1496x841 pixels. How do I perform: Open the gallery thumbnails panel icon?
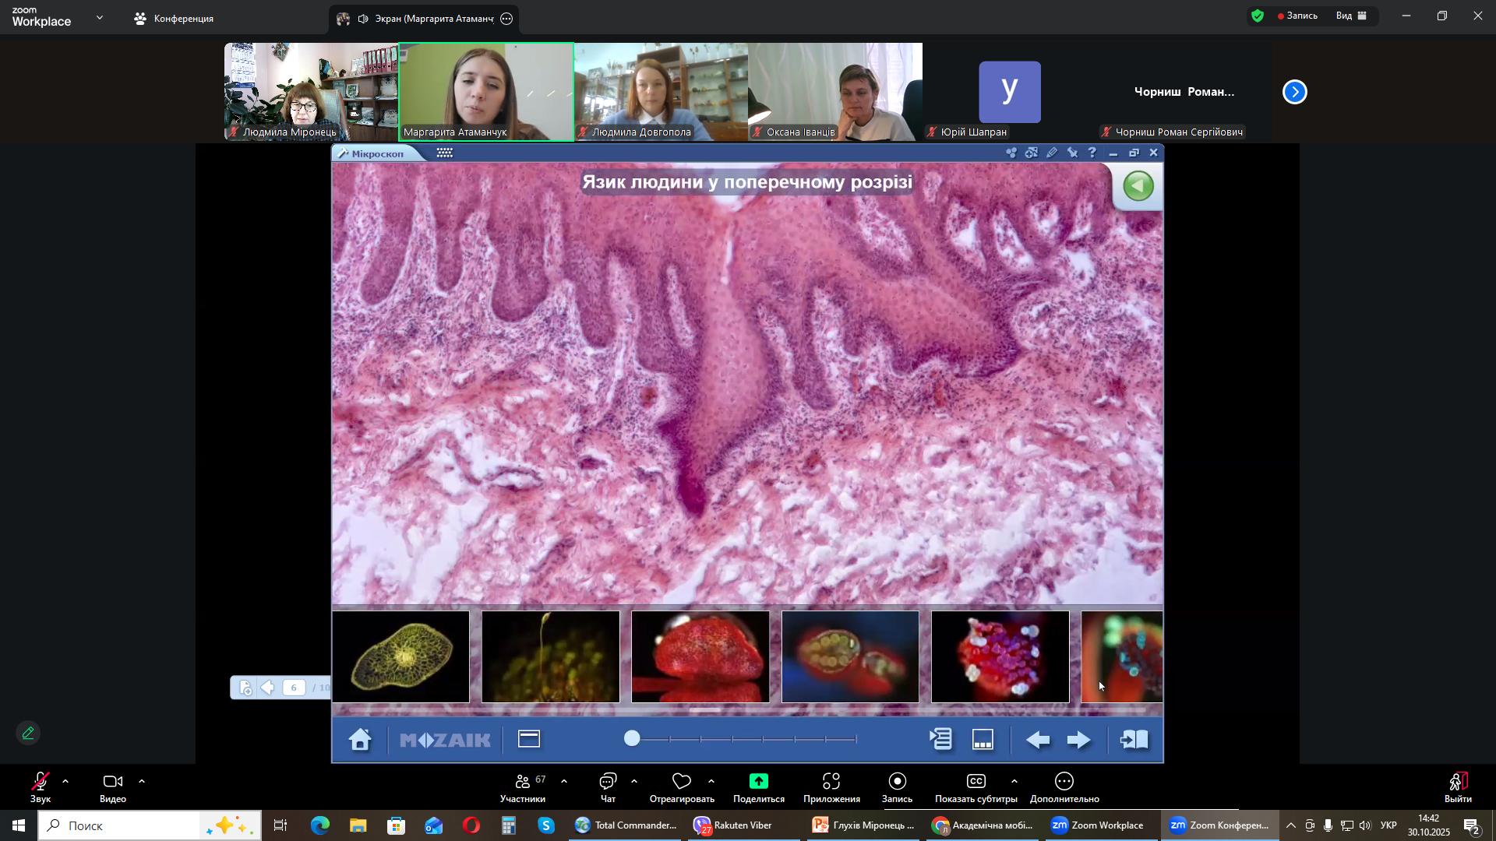(x=983, y=740)
